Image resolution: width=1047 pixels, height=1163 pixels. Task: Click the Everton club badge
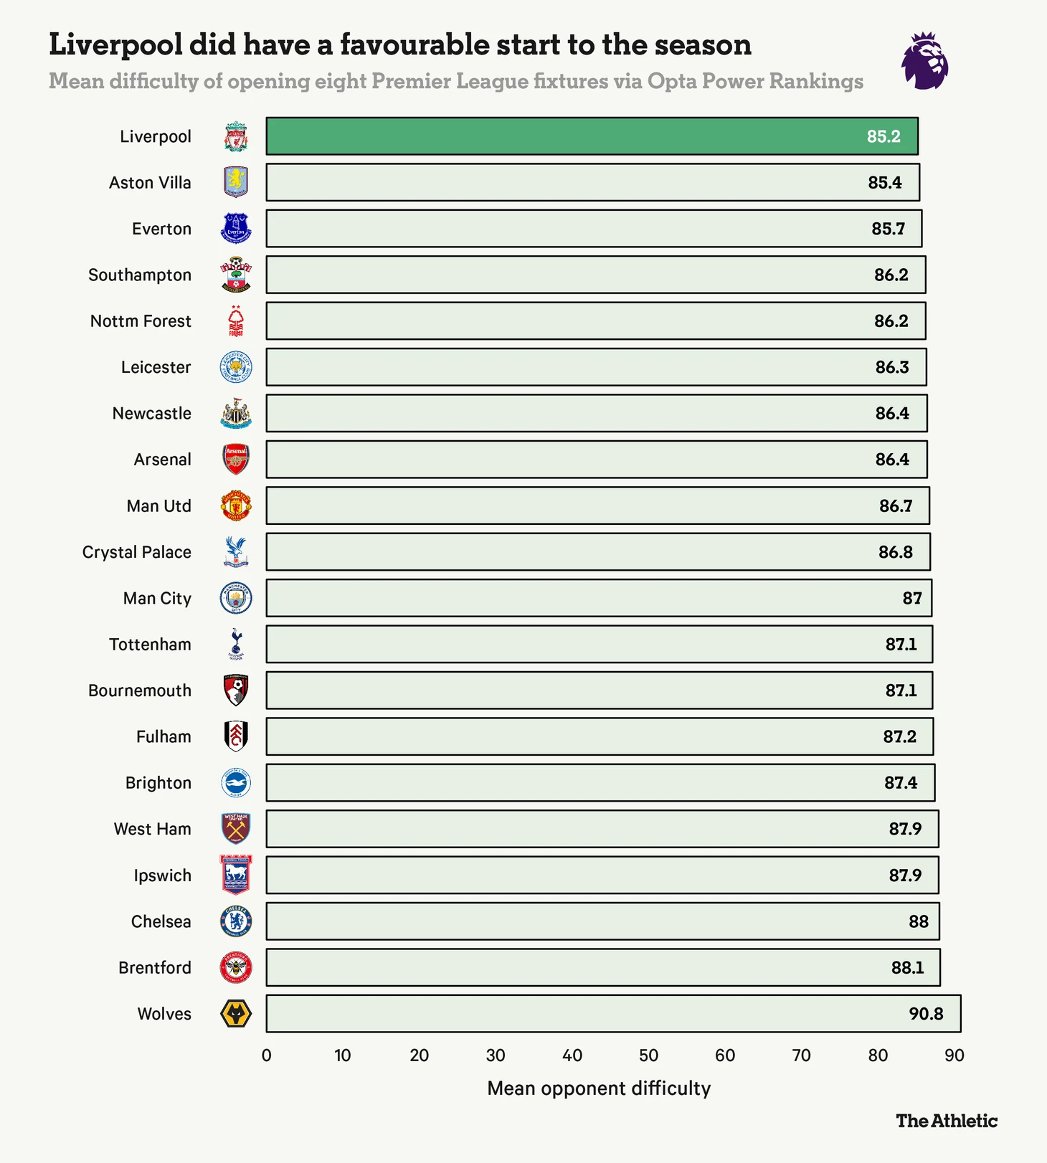coord(236,229)
